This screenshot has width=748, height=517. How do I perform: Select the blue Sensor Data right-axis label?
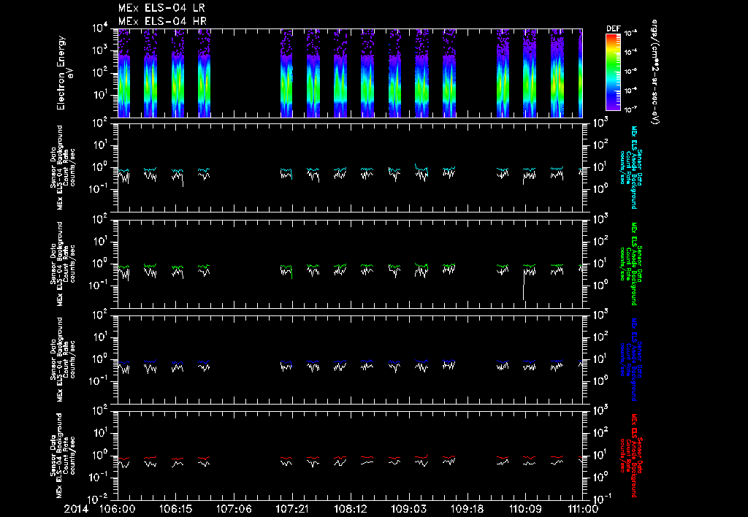pyautogui.click(x=630, y=359)
